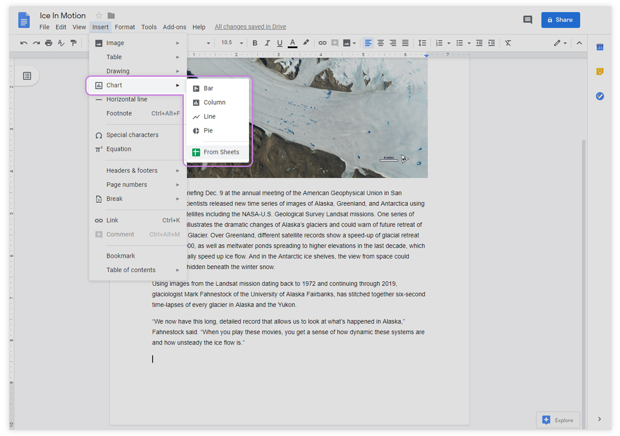Clear formatting with toolbar icon

click(x=508, y=43)
